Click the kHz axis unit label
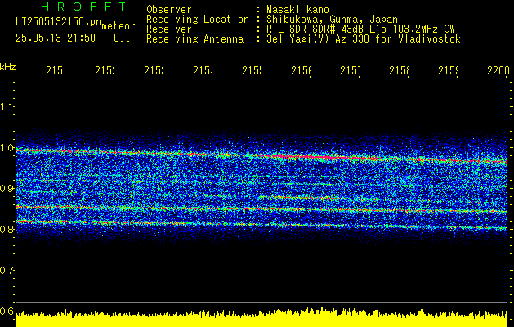The width and height of the screenshot is (514, 327). (7, 67)
